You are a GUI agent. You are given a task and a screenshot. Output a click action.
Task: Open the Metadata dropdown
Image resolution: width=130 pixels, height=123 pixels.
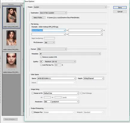pos(70,54)
